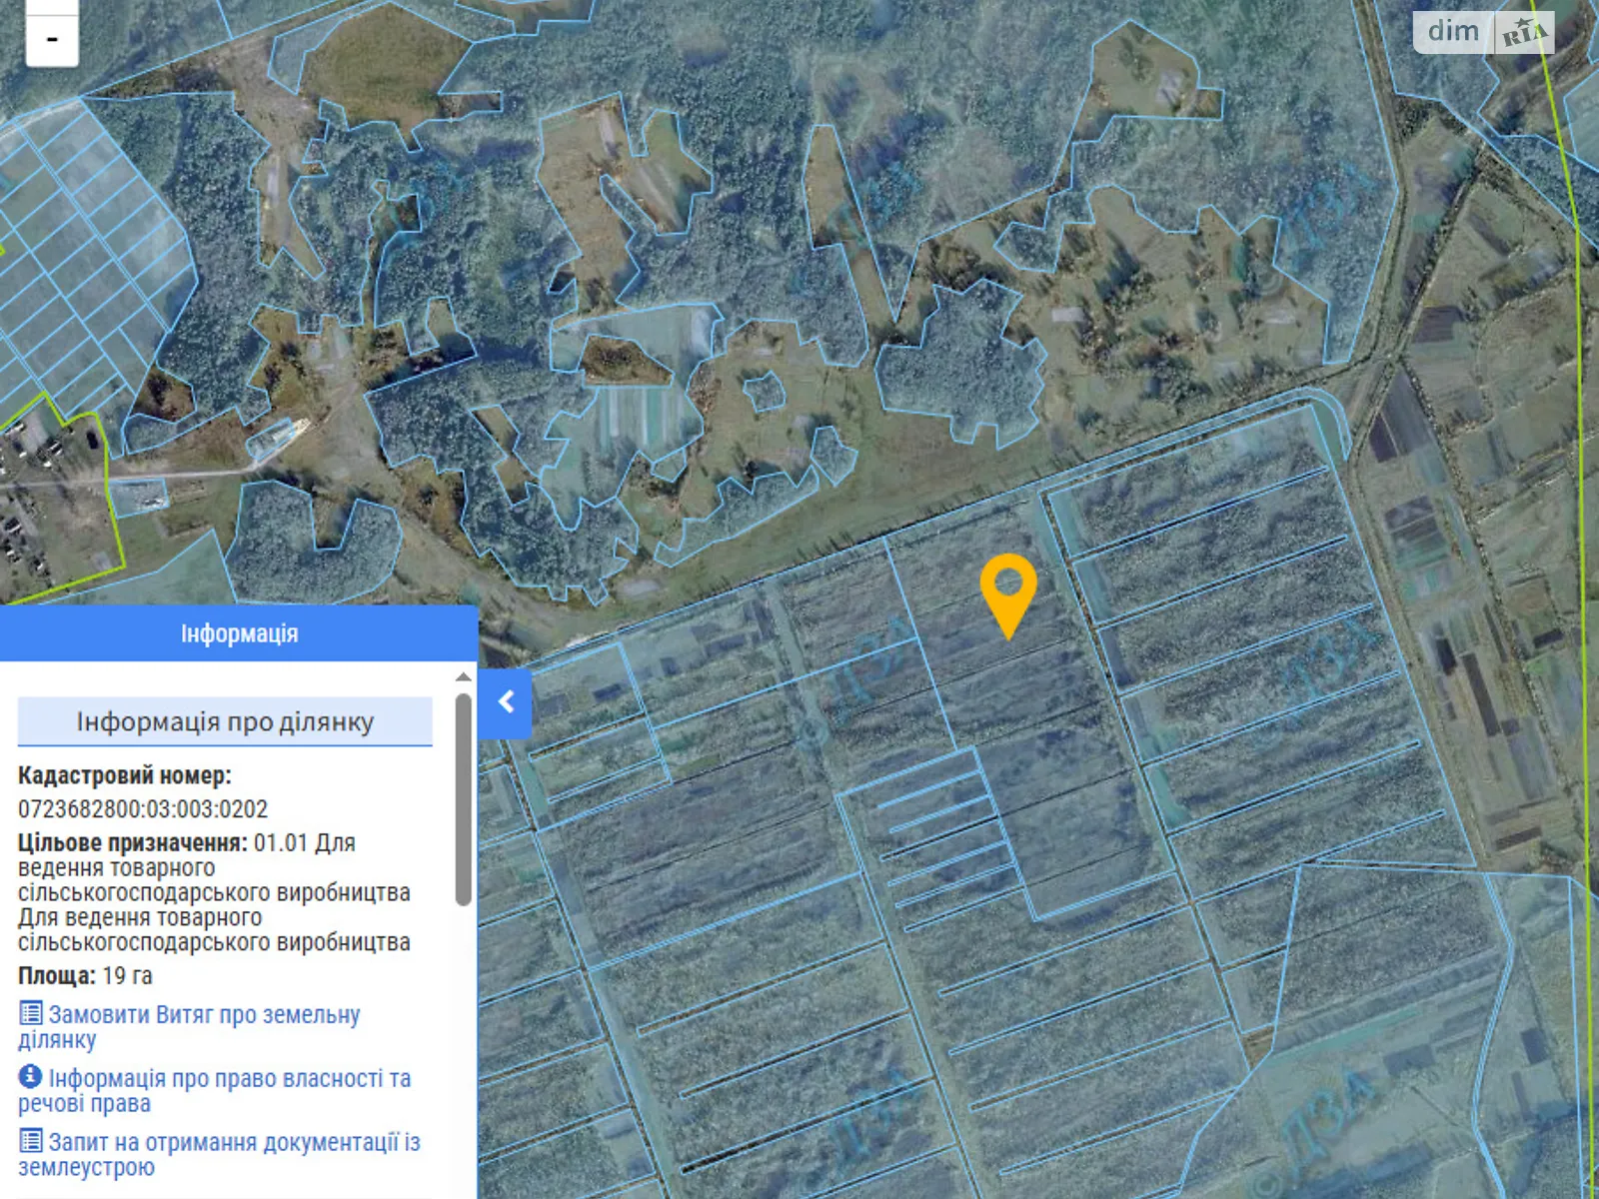Click the Цільове призначення label
Viewport: 1599px width, 1199px height.
(x=132, y=842)
